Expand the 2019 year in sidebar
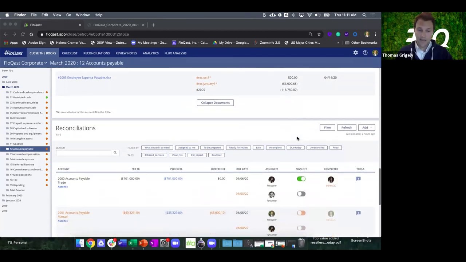This screenshot has height=262, width=466. [x=4, y=206]
